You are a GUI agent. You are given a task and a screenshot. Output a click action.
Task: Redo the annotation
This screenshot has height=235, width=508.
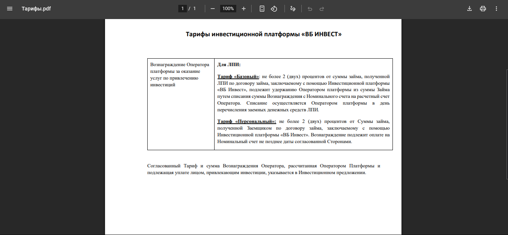(x=322, y=9)
